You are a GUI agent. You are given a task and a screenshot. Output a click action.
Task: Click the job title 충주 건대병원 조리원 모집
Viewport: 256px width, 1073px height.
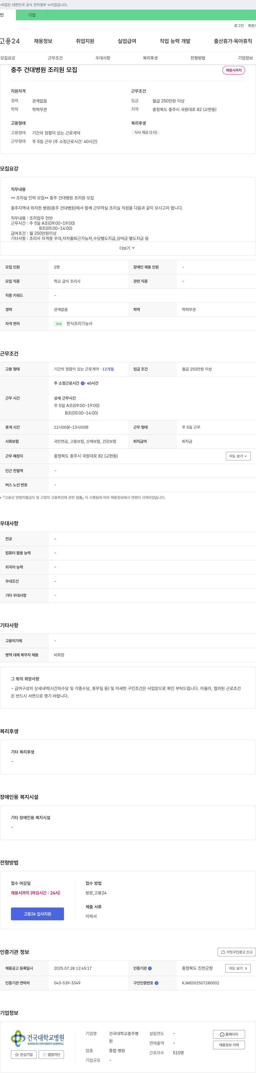tap(44, 70)
